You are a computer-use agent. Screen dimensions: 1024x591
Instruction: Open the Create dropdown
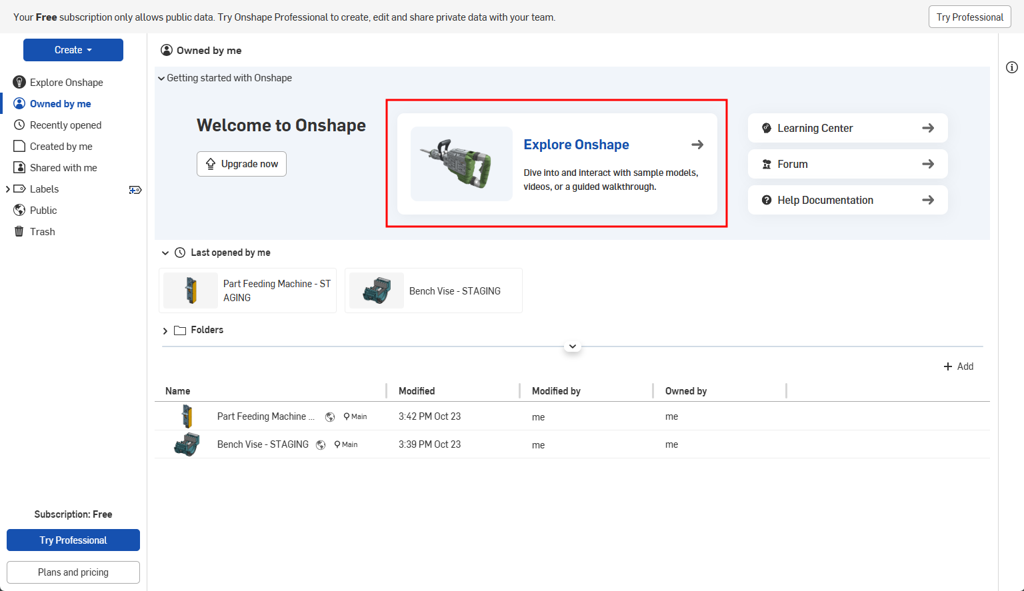[x=73, y=49]
